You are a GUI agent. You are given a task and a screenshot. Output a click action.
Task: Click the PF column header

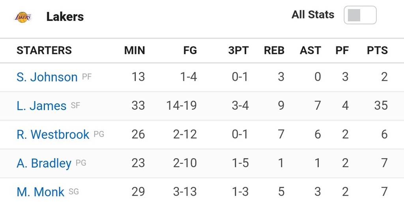342,50
